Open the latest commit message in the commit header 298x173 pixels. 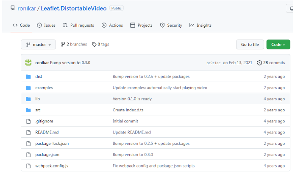click(x=70, y=62)
